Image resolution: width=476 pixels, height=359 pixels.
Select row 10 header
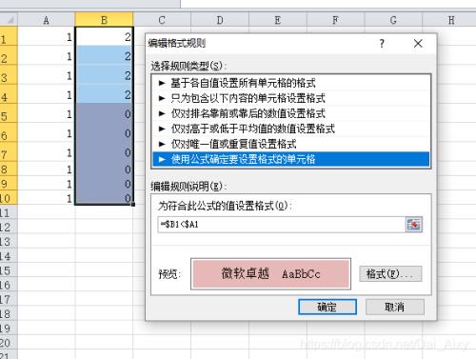(9, 198)
